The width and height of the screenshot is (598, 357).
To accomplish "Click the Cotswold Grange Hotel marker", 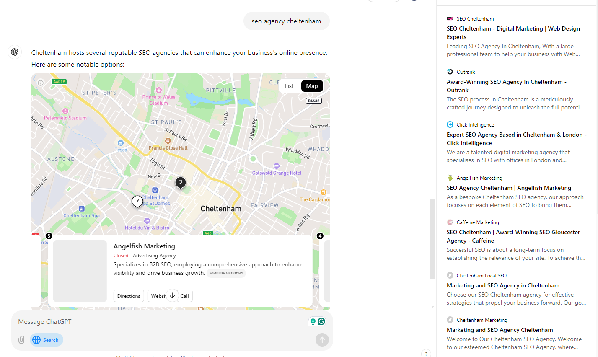I will point(276,166).
